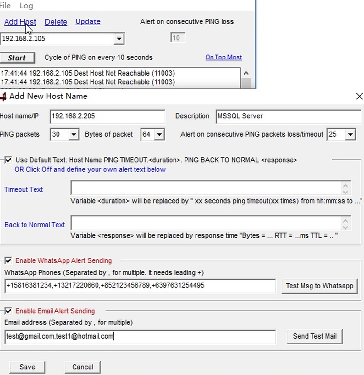Disable WhatsApp Alert Sending
This screenshot has width=364, height=375.
pos(8,260)
